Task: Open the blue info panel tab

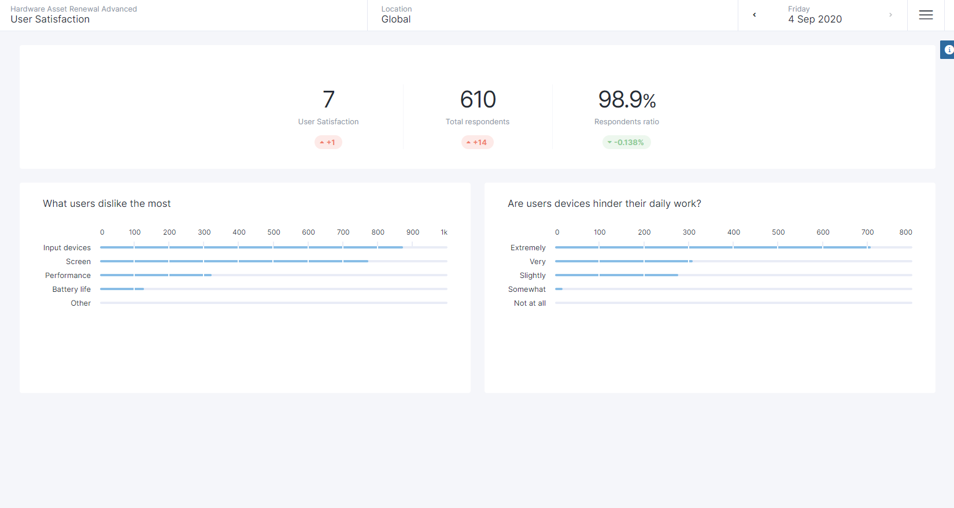Action: (948, 50)
